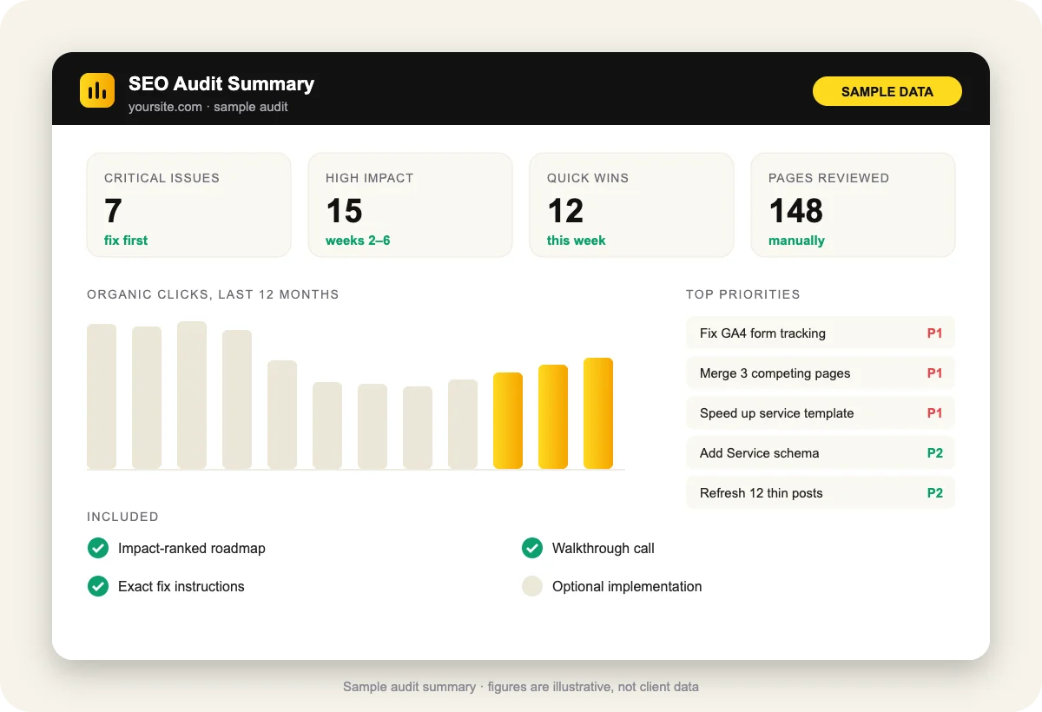Screen dimensions: 1042x712
Task: Click the 'manually' label
Action: coord(796,241)
